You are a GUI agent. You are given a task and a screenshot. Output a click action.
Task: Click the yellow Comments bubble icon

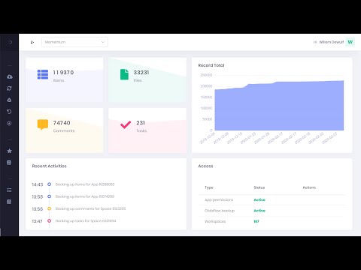[43, 124]
